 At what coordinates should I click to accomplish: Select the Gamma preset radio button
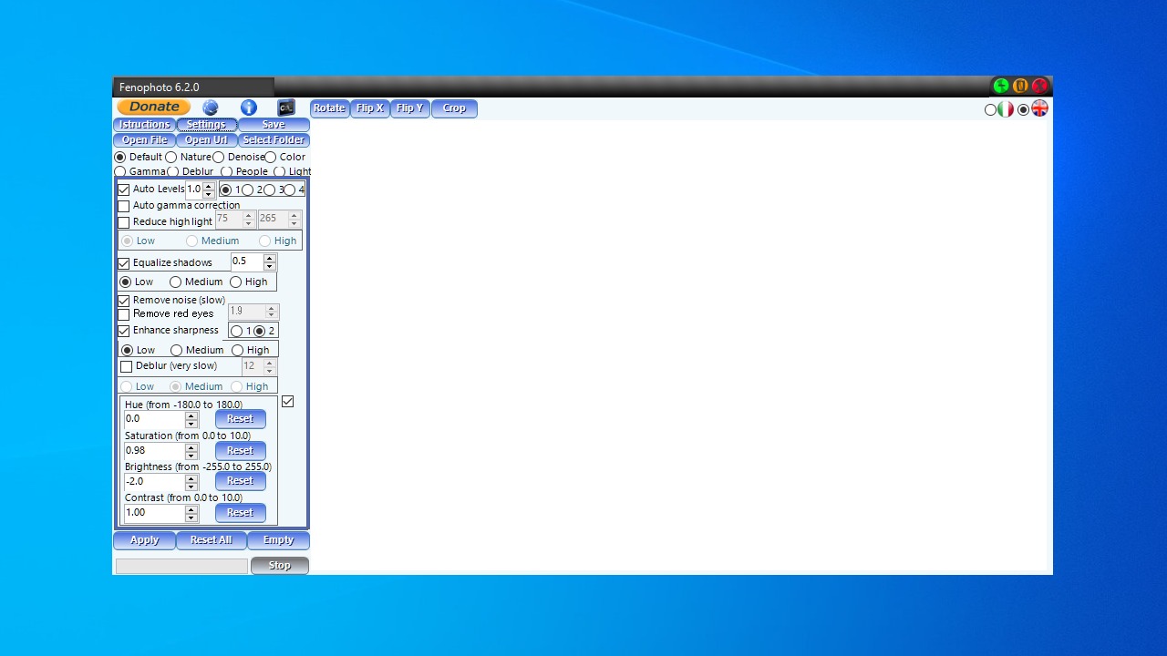(x=120, y=171)
